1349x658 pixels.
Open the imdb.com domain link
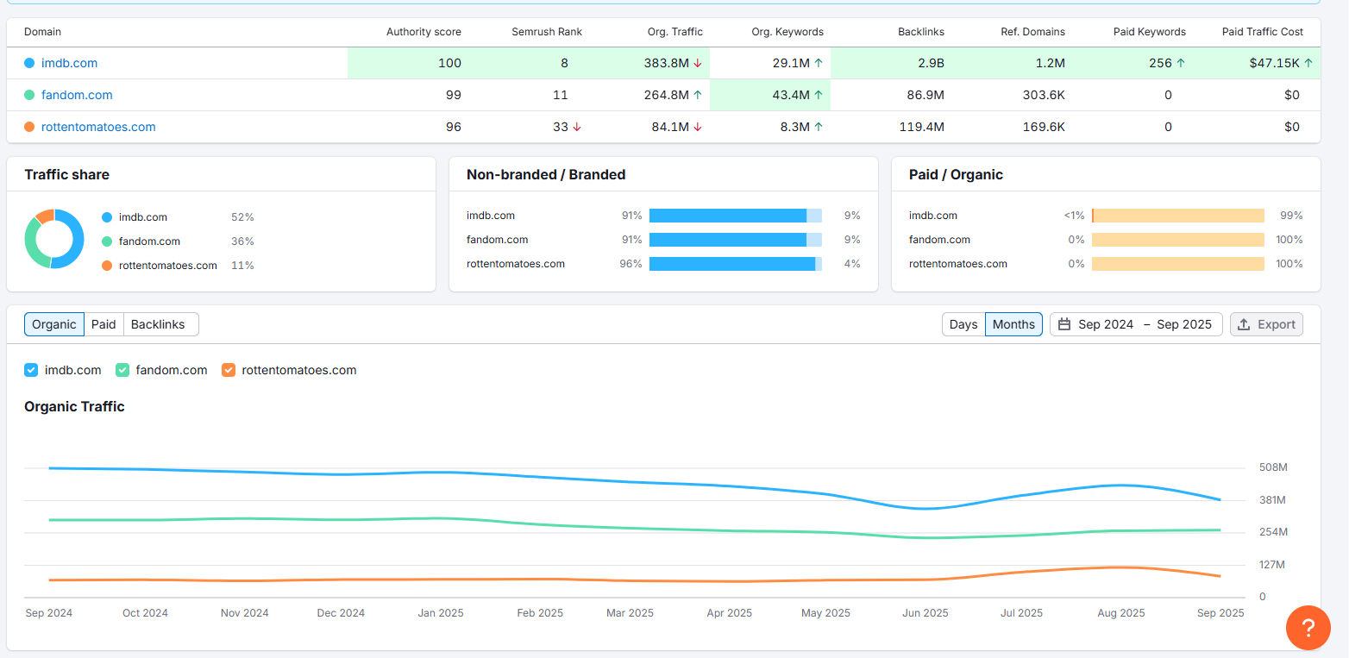tap(69, 63)
